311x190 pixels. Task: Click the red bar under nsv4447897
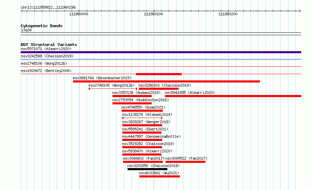(x=142, y=140)
